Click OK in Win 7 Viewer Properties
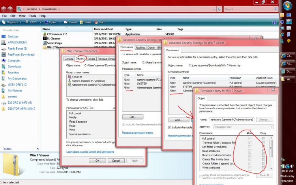The image size is (296, 185). point(97,161)
